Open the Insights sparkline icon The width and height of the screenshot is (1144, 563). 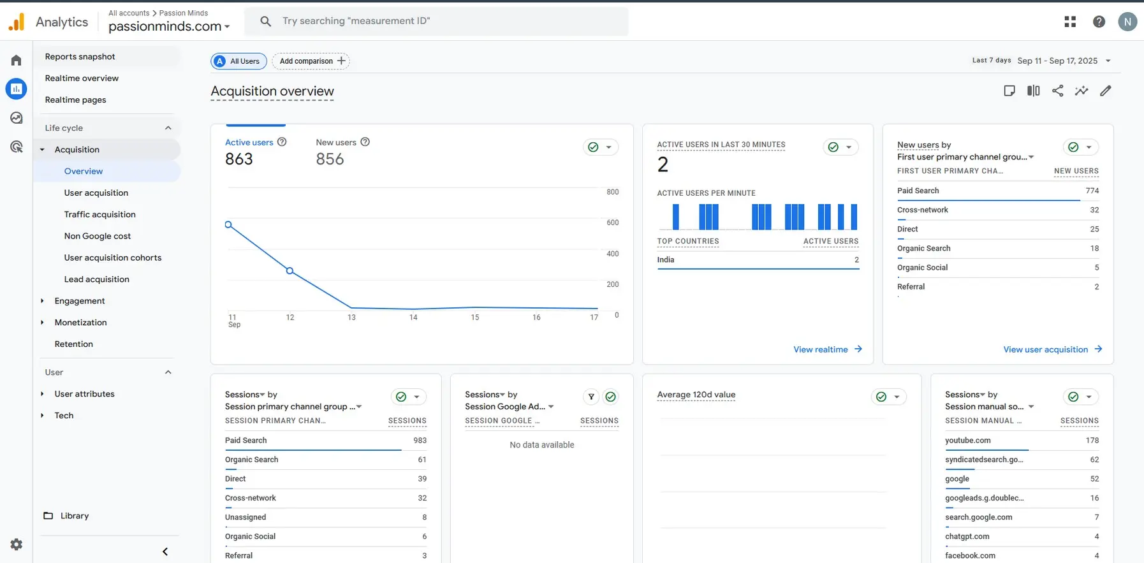[1082, 91]
